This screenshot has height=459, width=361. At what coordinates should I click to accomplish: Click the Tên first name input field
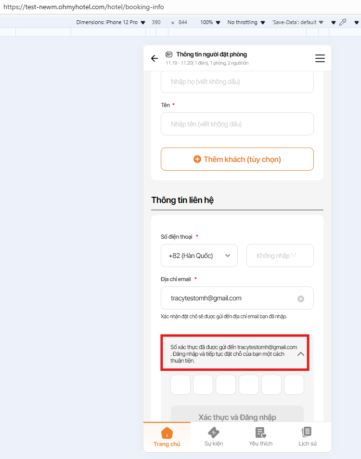tap(237, 124)
